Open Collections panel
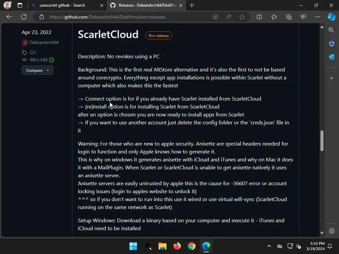 pos(289,17)
